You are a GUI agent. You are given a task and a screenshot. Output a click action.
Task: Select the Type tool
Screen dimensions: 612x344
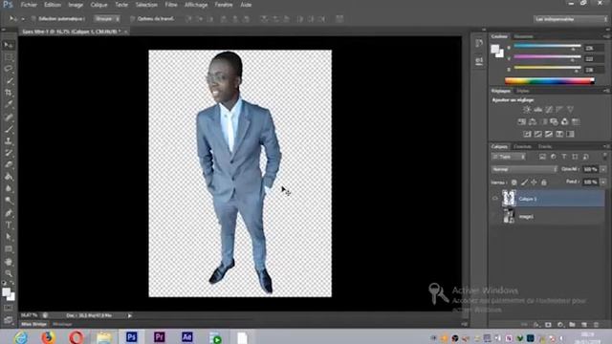(9, 226)
